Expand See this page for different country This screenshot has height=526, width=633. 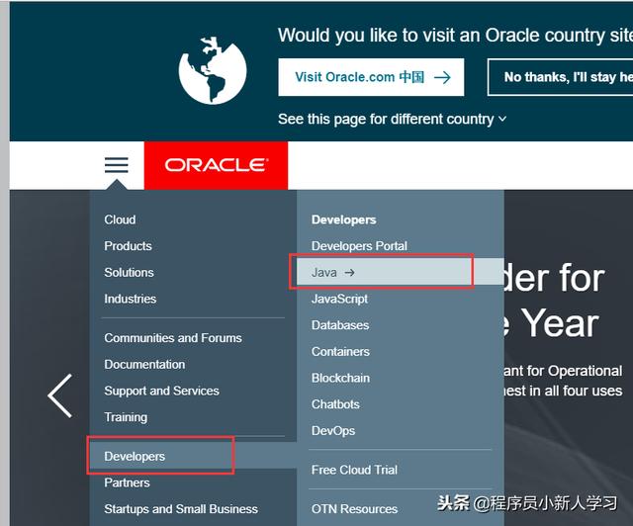[392, 119]
